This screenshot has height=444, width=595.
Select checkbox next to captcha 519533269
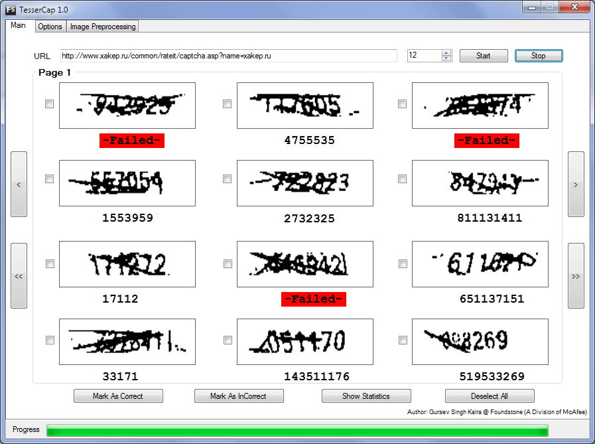[x=403, y=340]
